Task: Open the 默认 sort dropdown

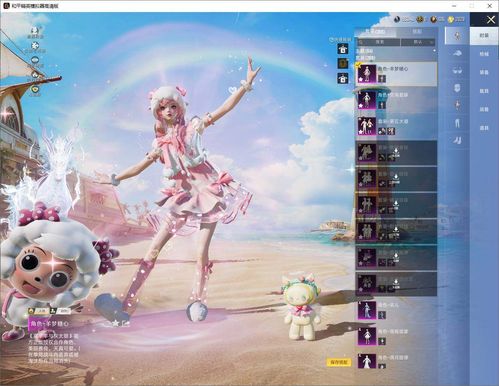Action: pos(418,42)
